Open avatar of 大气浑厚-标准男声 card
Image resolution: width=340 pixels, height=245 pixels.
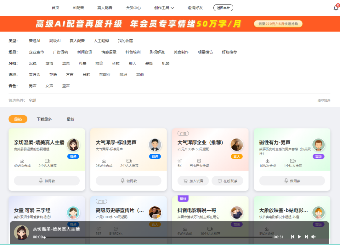[x=155, y=145]
